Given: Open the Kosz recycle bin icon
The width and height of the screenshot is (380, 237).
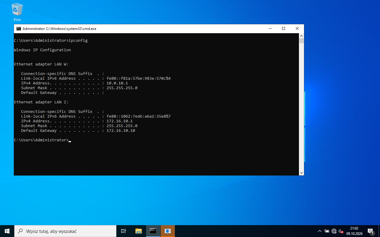Looking at the screenshot, I should point(17,12).
